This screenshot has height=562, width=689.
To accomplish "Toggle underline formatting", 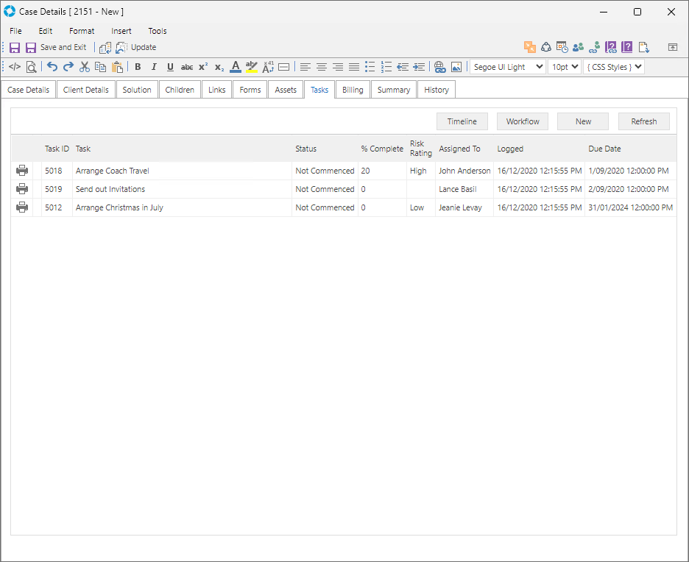I will 170,67.
